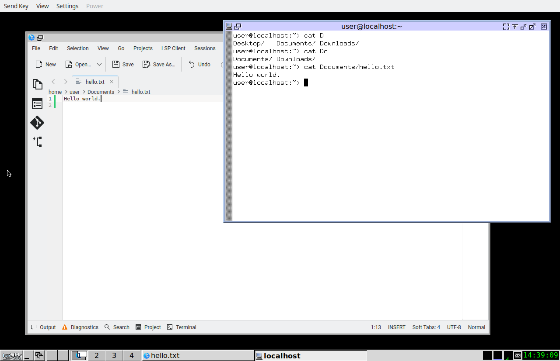This screenshot has height=361, width=560.
Task: Click the overlapping-windows icon in Kate titlebar
Action: click(40, 38)
